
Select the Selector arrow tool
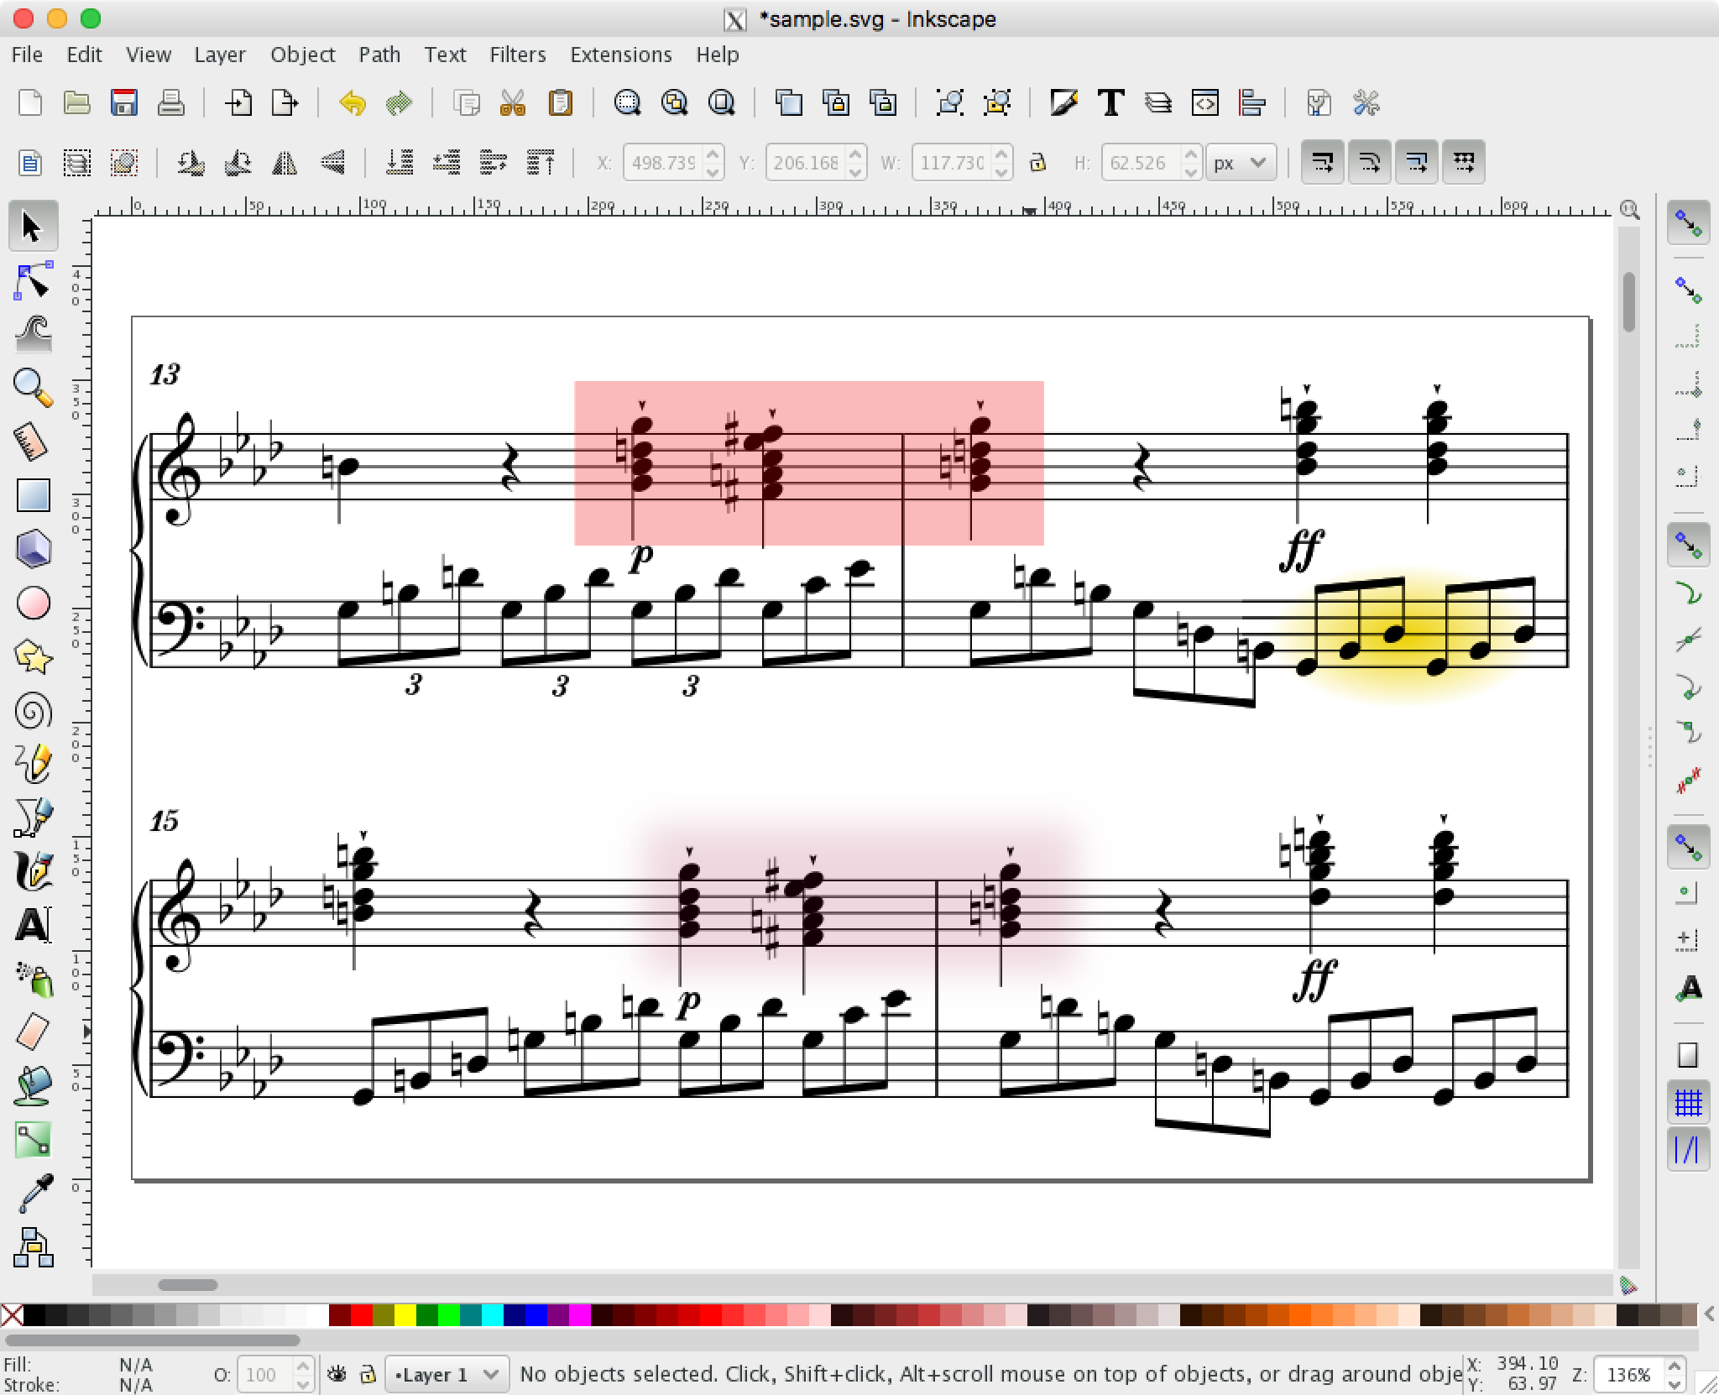click(33, 227)
